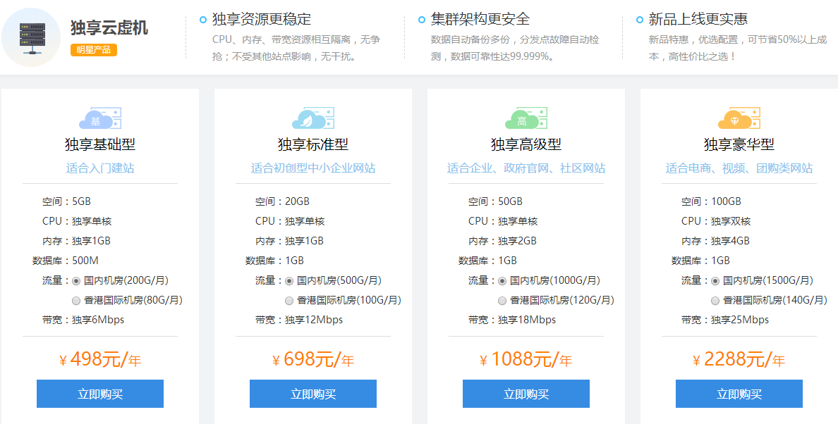Click the 独享基础型 plan title
This screenshot has height=424, width=838.
(100, 144)
